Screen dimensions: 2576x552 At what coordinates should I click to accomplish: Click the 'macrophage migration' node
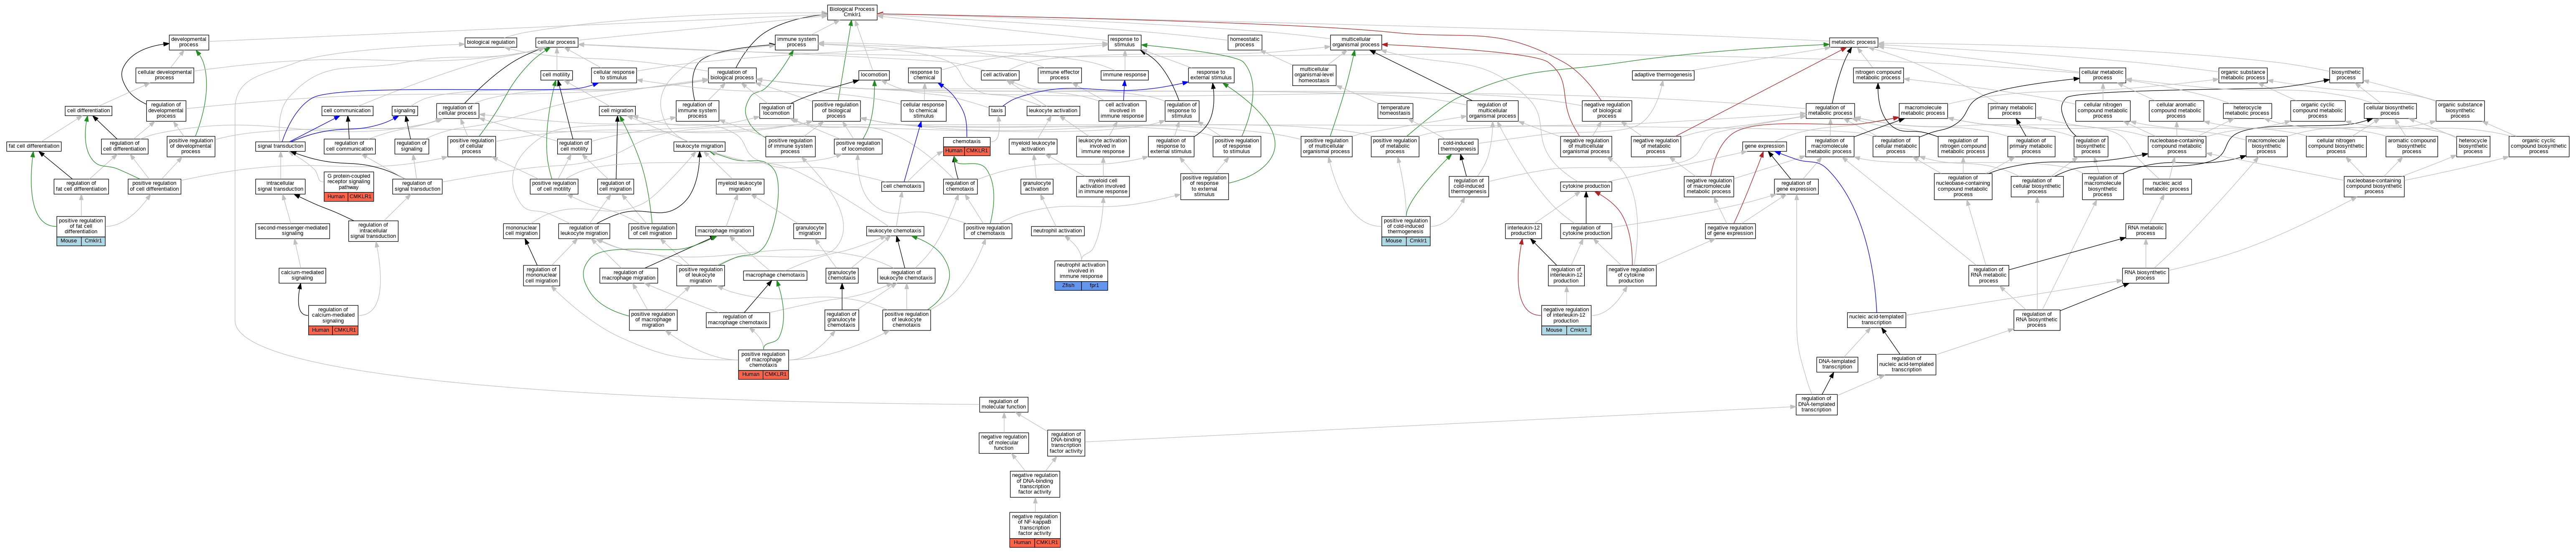click(x=724, y=231)
